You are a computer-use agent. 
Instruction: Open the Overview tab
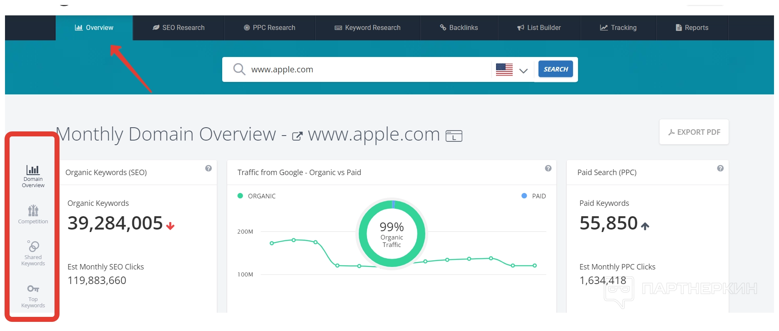[x=94, y=28]
